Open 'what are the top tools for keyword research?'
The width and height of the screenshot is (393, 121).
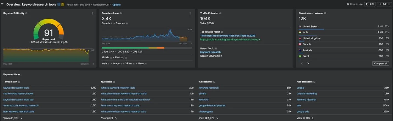125,100
